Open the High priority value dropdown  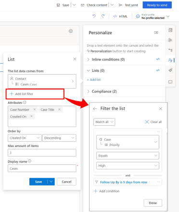pos(128,166)
